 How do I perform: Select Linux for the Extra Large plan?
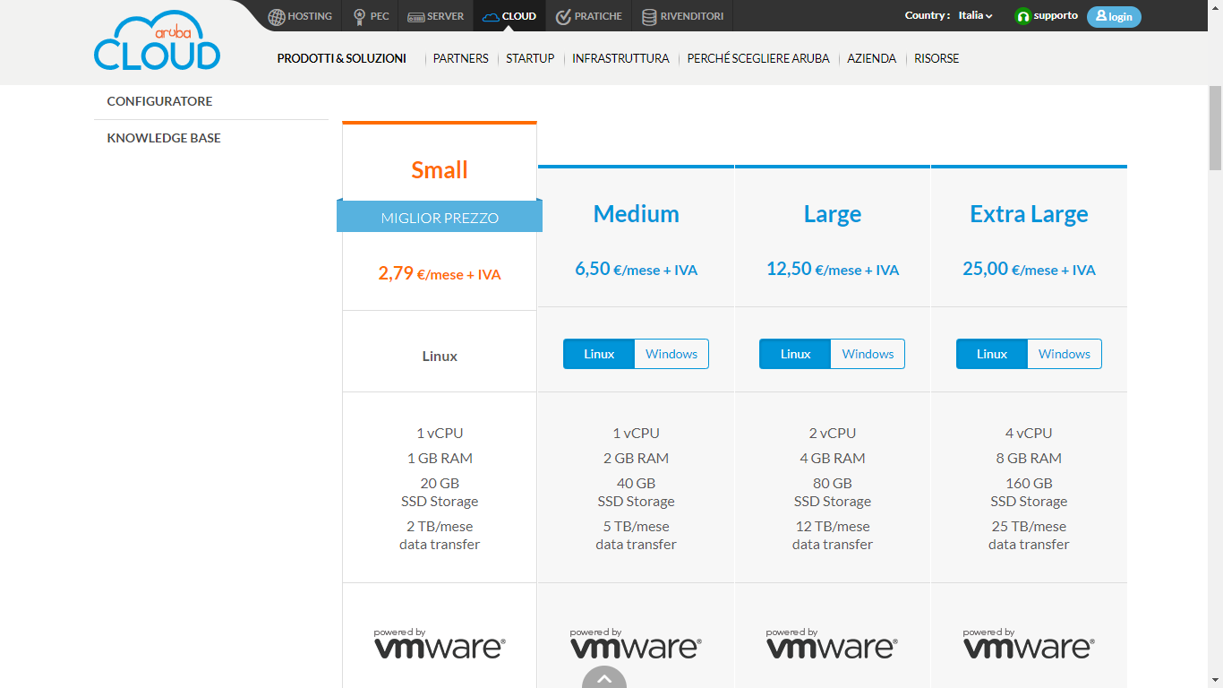992,354
